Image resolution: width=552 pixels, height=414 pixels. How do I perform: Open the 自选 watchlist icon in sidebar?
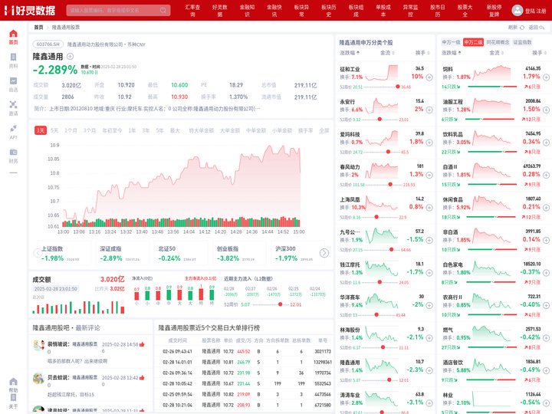coord(13,81)
